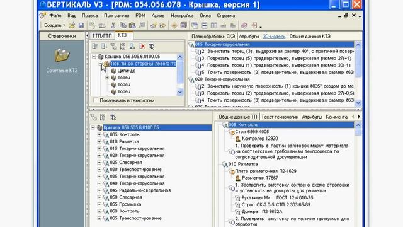Click the move-down icon in the KTЭ toolbar
The image size is (403, 227).
[x=104, y=46]
